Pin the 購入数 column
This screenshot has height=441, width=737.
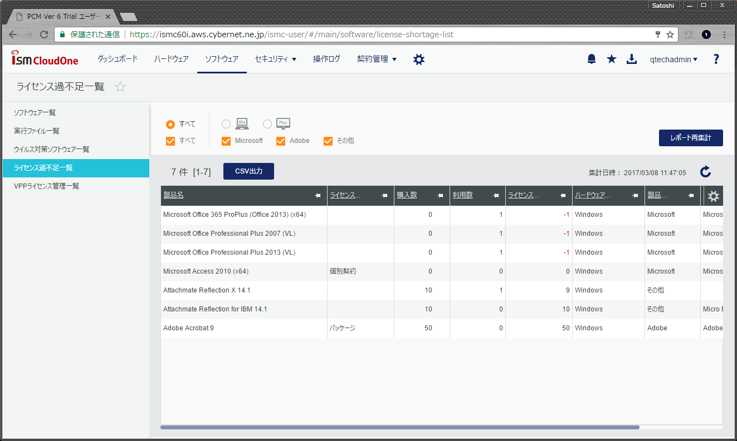coord(440,196)
